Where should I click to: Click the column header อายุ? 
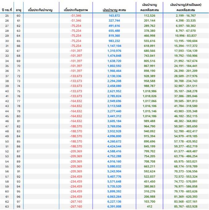pyautogui.click(x=18, y=10)
